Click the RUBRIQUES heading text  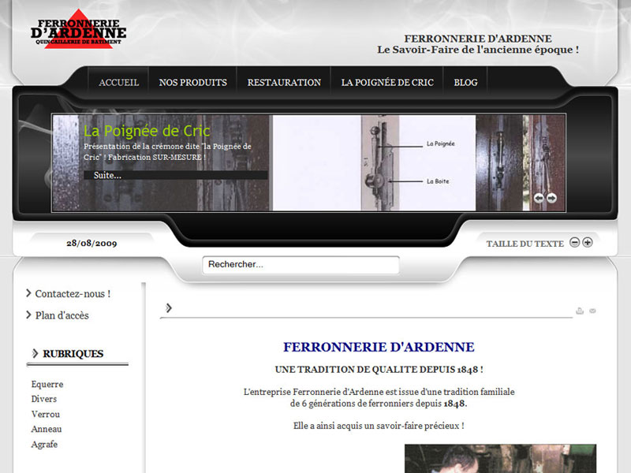point(73,353)
